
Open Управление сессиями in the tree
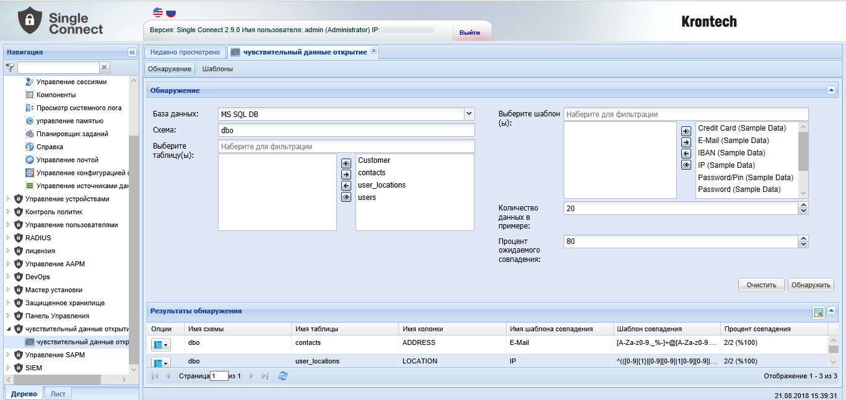[71, 82]
